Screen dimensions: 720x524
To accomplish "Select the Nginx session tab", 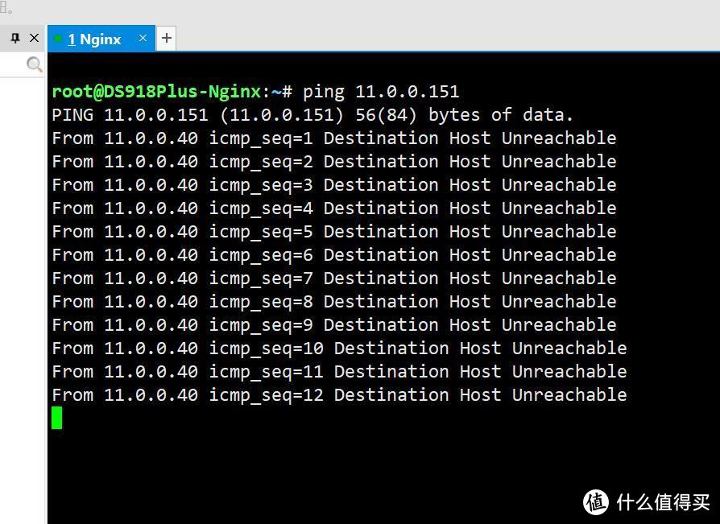I will tap(101, 38).
